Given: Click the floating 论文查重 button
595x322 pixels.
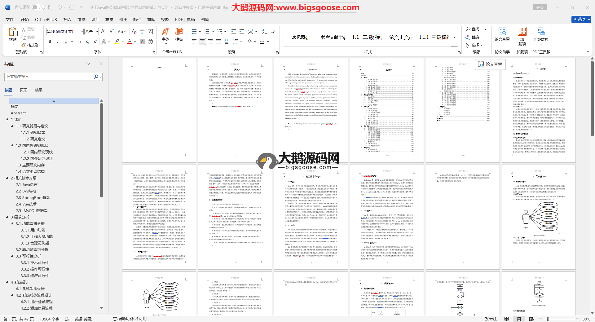Looking at the screenshot, I should pyautogui.click(x=490, y=64).
